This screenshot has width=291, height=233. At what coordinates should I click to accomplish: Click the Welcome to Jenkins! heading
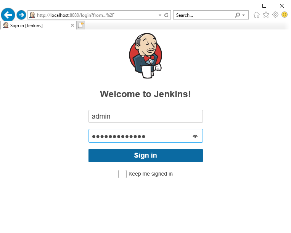145,94
